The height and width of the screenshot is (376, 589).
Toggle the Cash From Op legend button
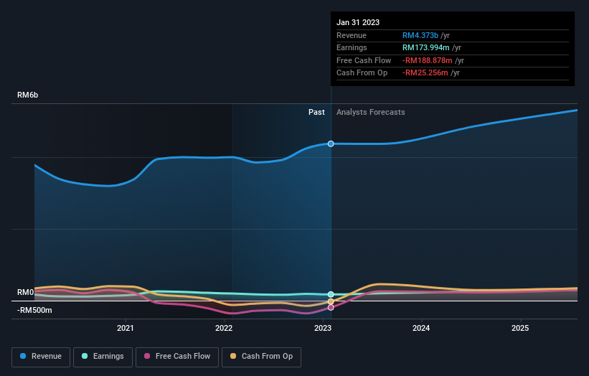[261, 357]
